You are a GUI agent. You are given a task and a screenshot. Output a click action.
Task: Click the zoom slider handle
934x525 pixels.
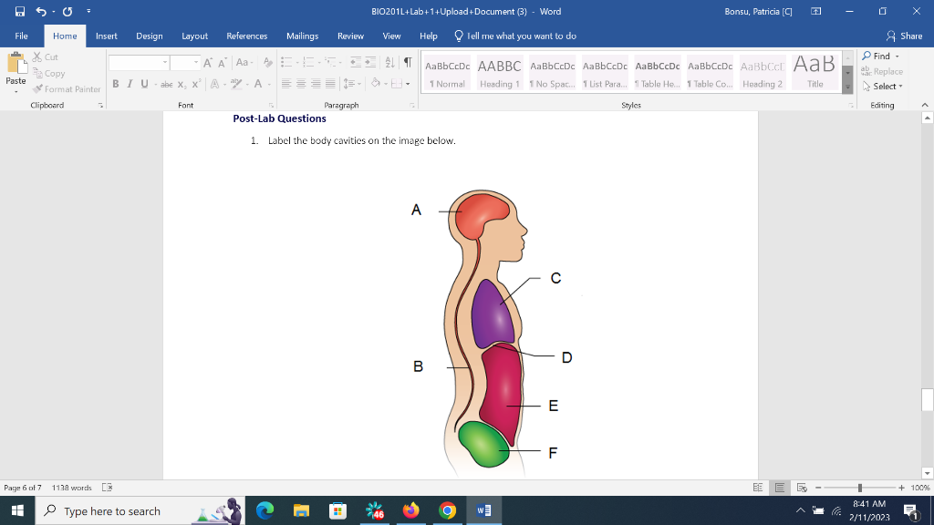pos(859,488)
